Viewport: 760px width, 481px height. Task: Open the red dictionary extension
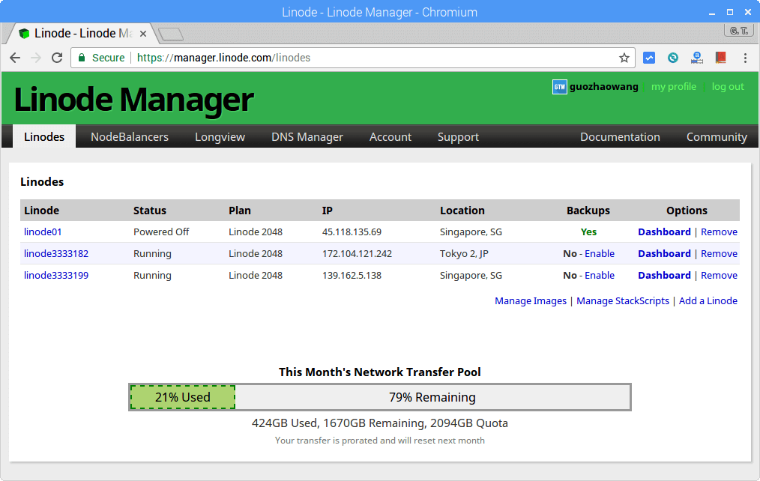[720, 57]
